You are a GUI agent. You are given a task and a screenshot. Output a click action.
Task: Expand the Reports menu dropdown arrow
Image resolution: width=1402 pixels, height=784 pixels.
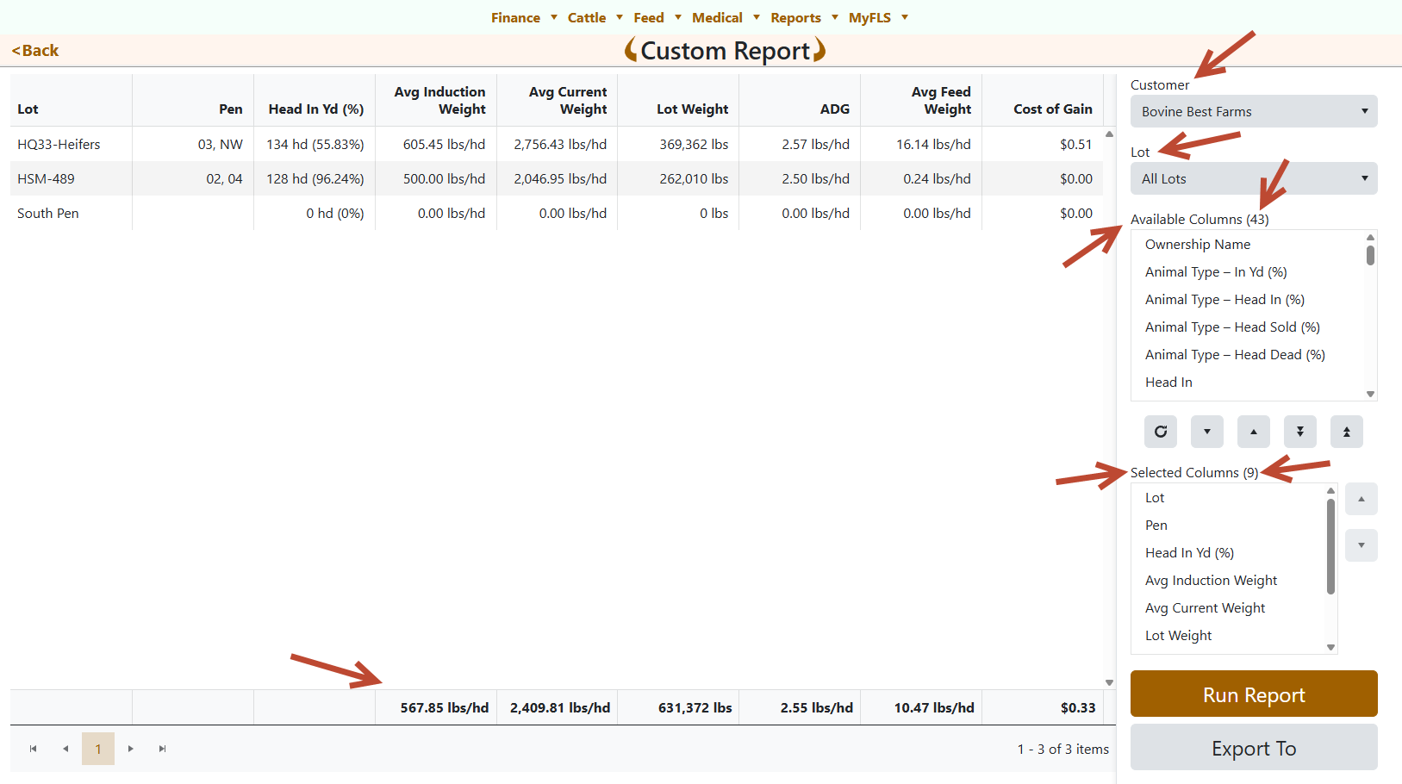[834, 17]
